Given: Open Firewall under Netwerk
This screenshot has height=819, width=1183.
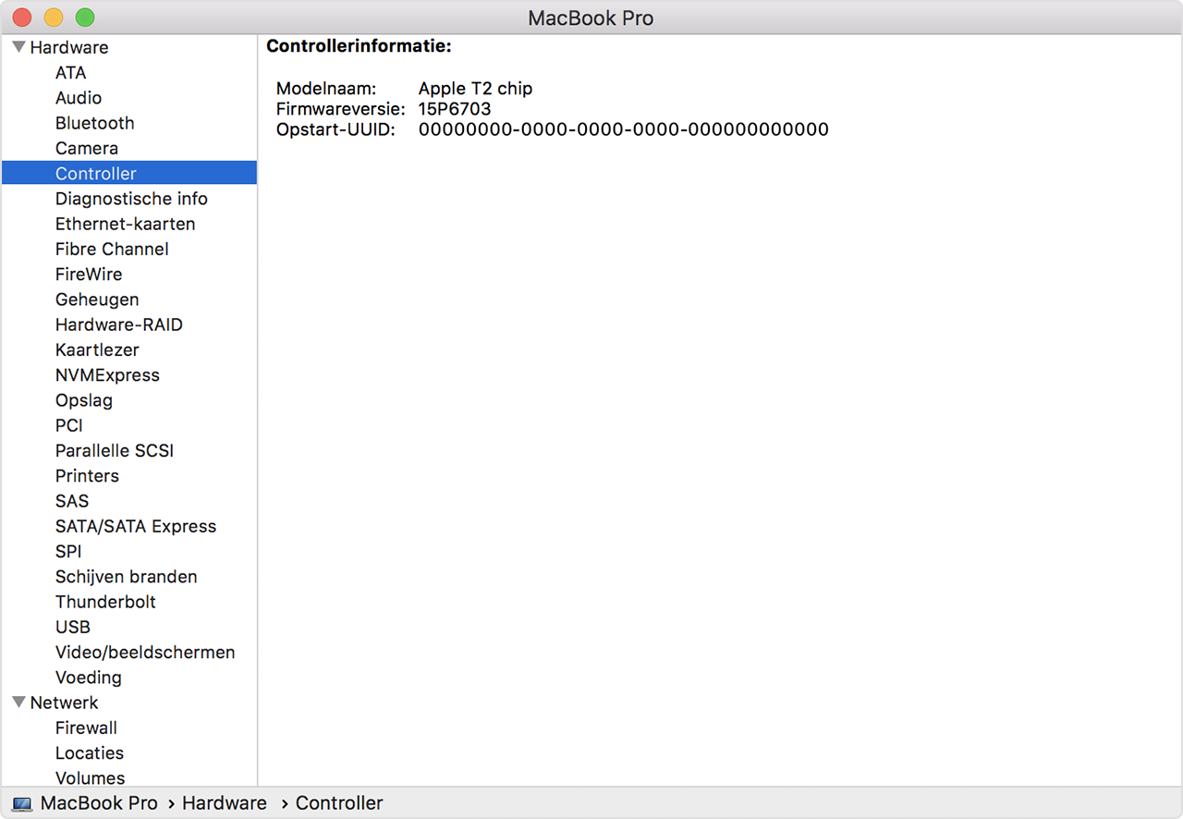Looking at the screenshot, I should pos(86,728).
